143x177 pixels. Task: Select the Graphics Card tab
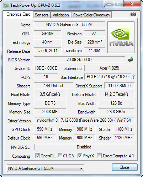(x=18, y=14)
